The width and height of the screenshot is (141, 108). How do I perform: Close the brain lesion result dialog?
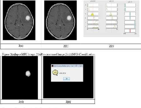(81, 66)
